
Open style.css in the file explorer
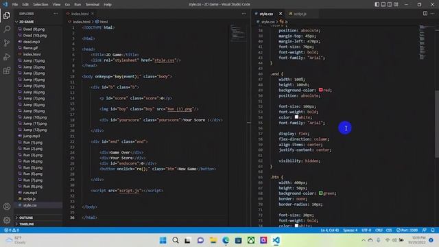[x=29, y=205]
